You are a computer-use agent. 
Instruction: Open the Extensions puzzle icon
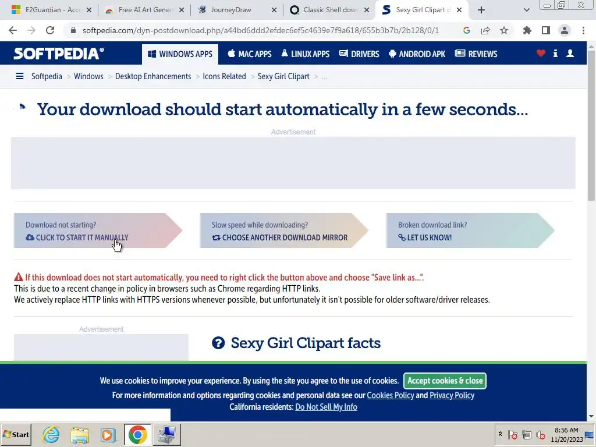527,30
